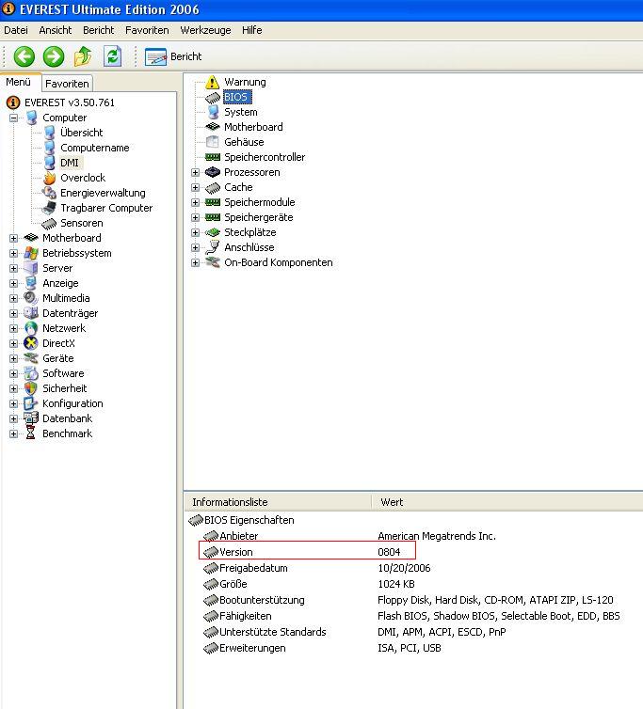Open the Datei menu

pyautogui.click(x=16, y=30)
